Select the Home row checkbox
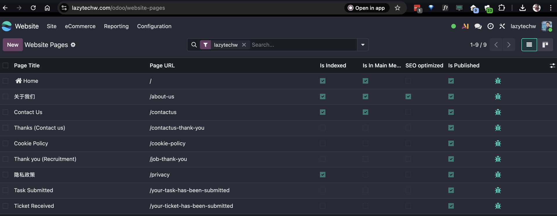Viewport: 557px width, 216px height. pos(6,81)
